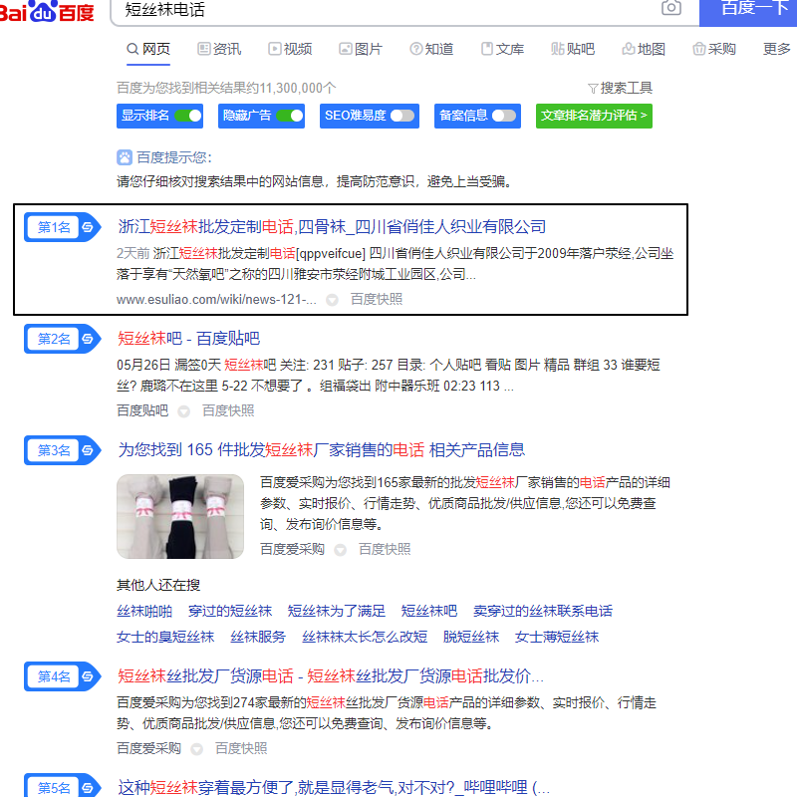Search related 丝袜袜太长怎么改短

[x=365, y=637]
